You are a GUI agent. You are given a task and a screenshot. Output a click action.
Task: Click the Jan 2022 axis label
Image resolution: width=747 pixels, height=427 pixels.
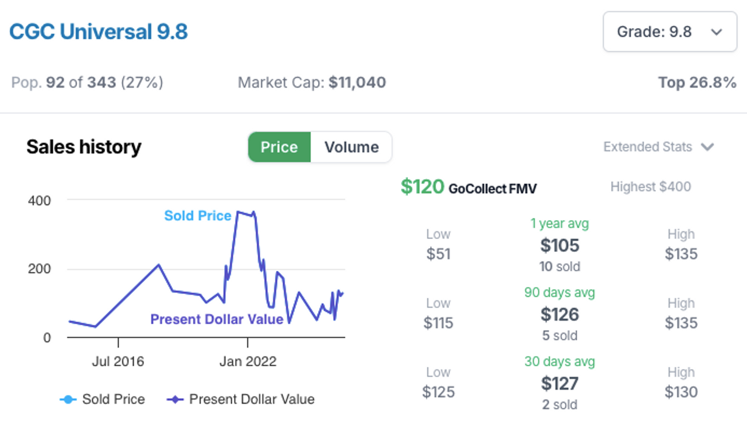click(x=247, y=362)
